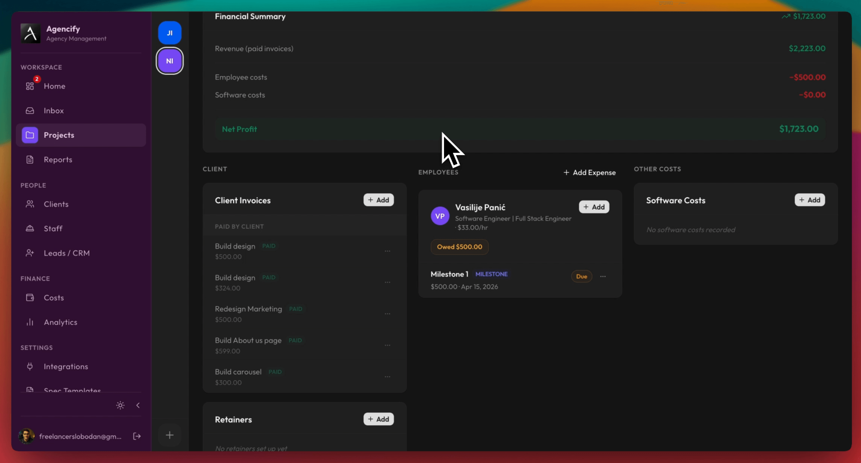Open the Reports section
The width and height of the screenshot is (861, 463).
pos(58,159)
